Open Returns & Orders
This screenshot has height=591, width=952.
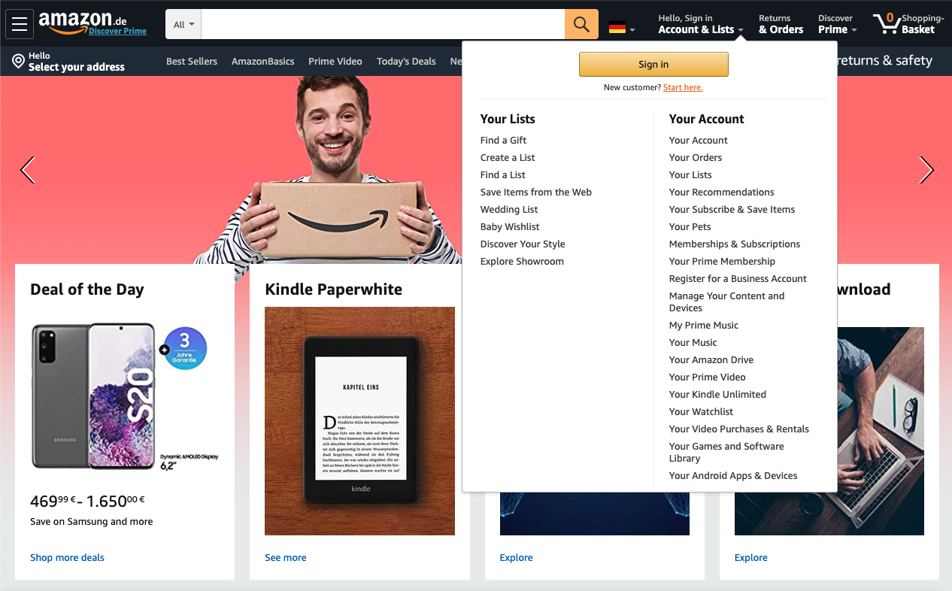click(x=781, y=24)
